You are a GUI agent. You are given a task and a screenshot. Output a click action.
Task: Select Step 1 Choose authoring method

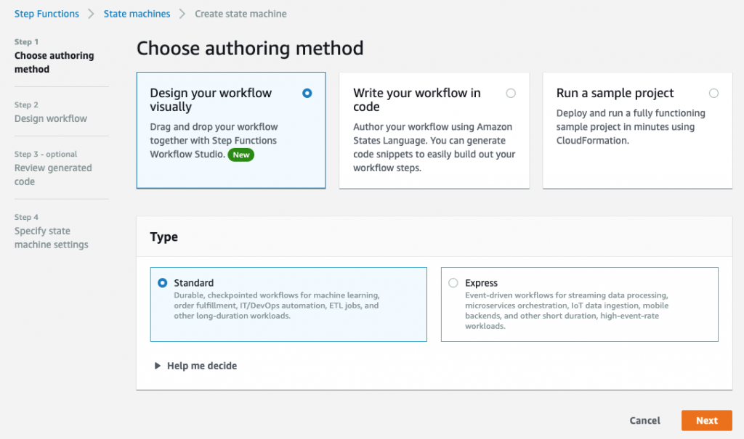point(54,62)
